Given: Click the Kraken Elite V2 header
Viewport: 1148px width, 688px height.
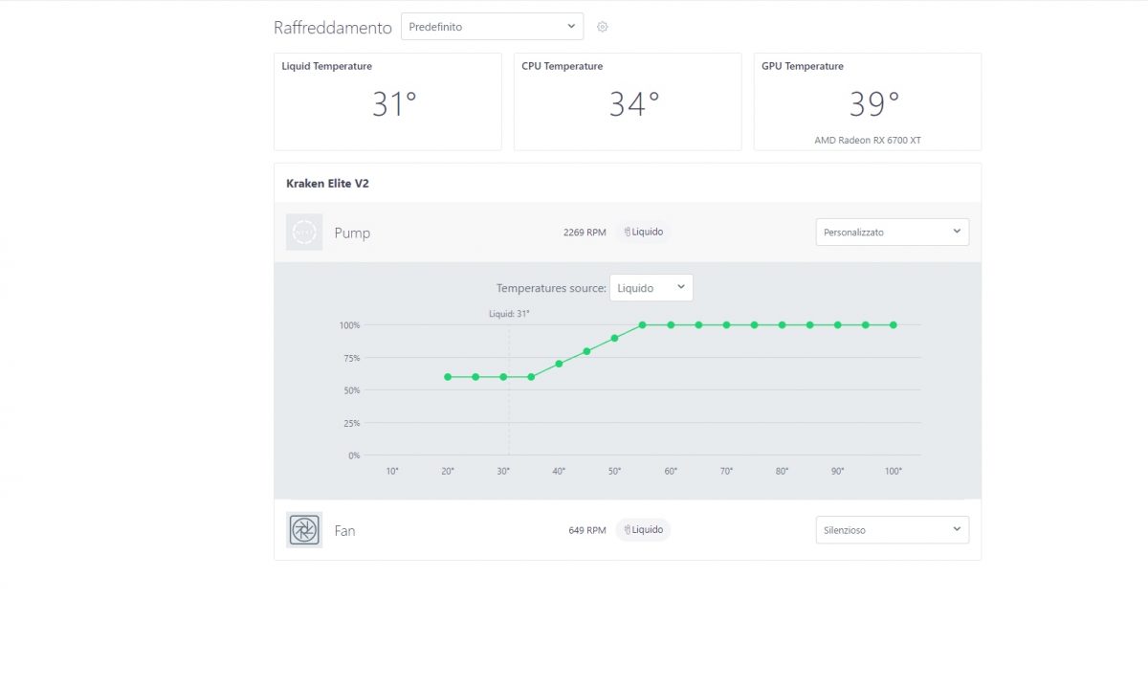Looking at the screenshot, I should (327, 183).
